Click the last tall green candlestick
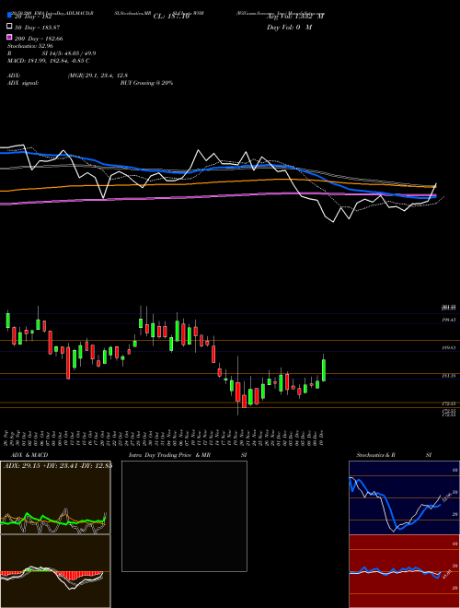 pos(324,370)
